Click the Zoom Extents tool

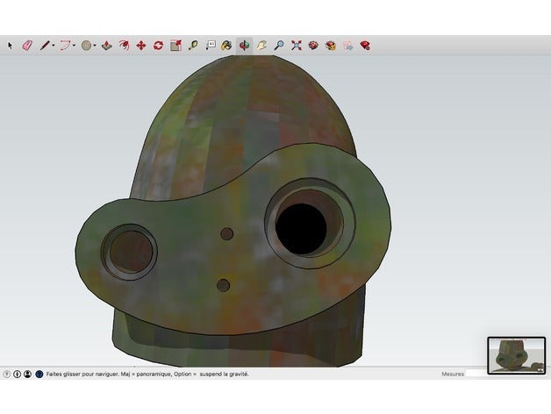(x=297, y=45)
